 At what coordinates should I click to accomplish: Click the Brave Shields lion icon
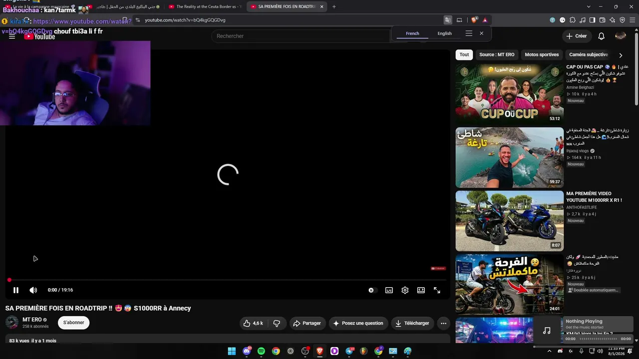click(474, 20)
